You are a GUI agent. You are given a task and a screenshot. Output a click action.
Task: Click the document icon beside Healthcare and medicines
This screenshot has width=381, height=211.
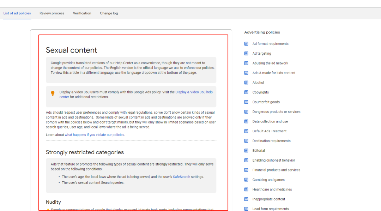pyautogui.click(x=246, y=189)
